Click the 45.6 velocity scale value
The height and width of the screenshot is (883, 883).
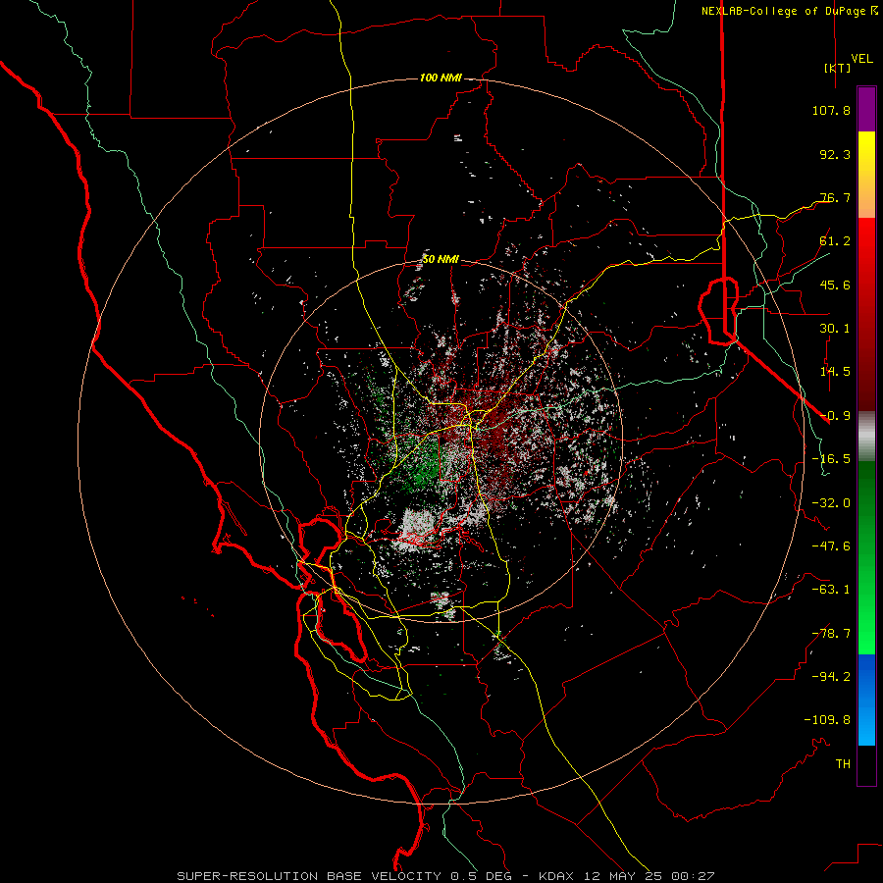835,285
